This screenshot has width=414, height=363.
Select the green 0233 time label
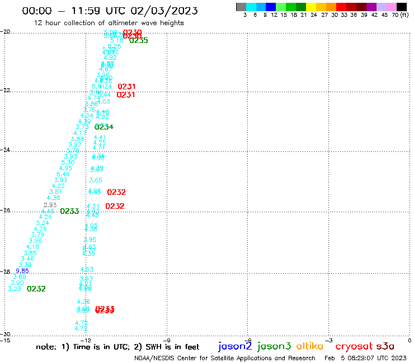coord(69,211)
